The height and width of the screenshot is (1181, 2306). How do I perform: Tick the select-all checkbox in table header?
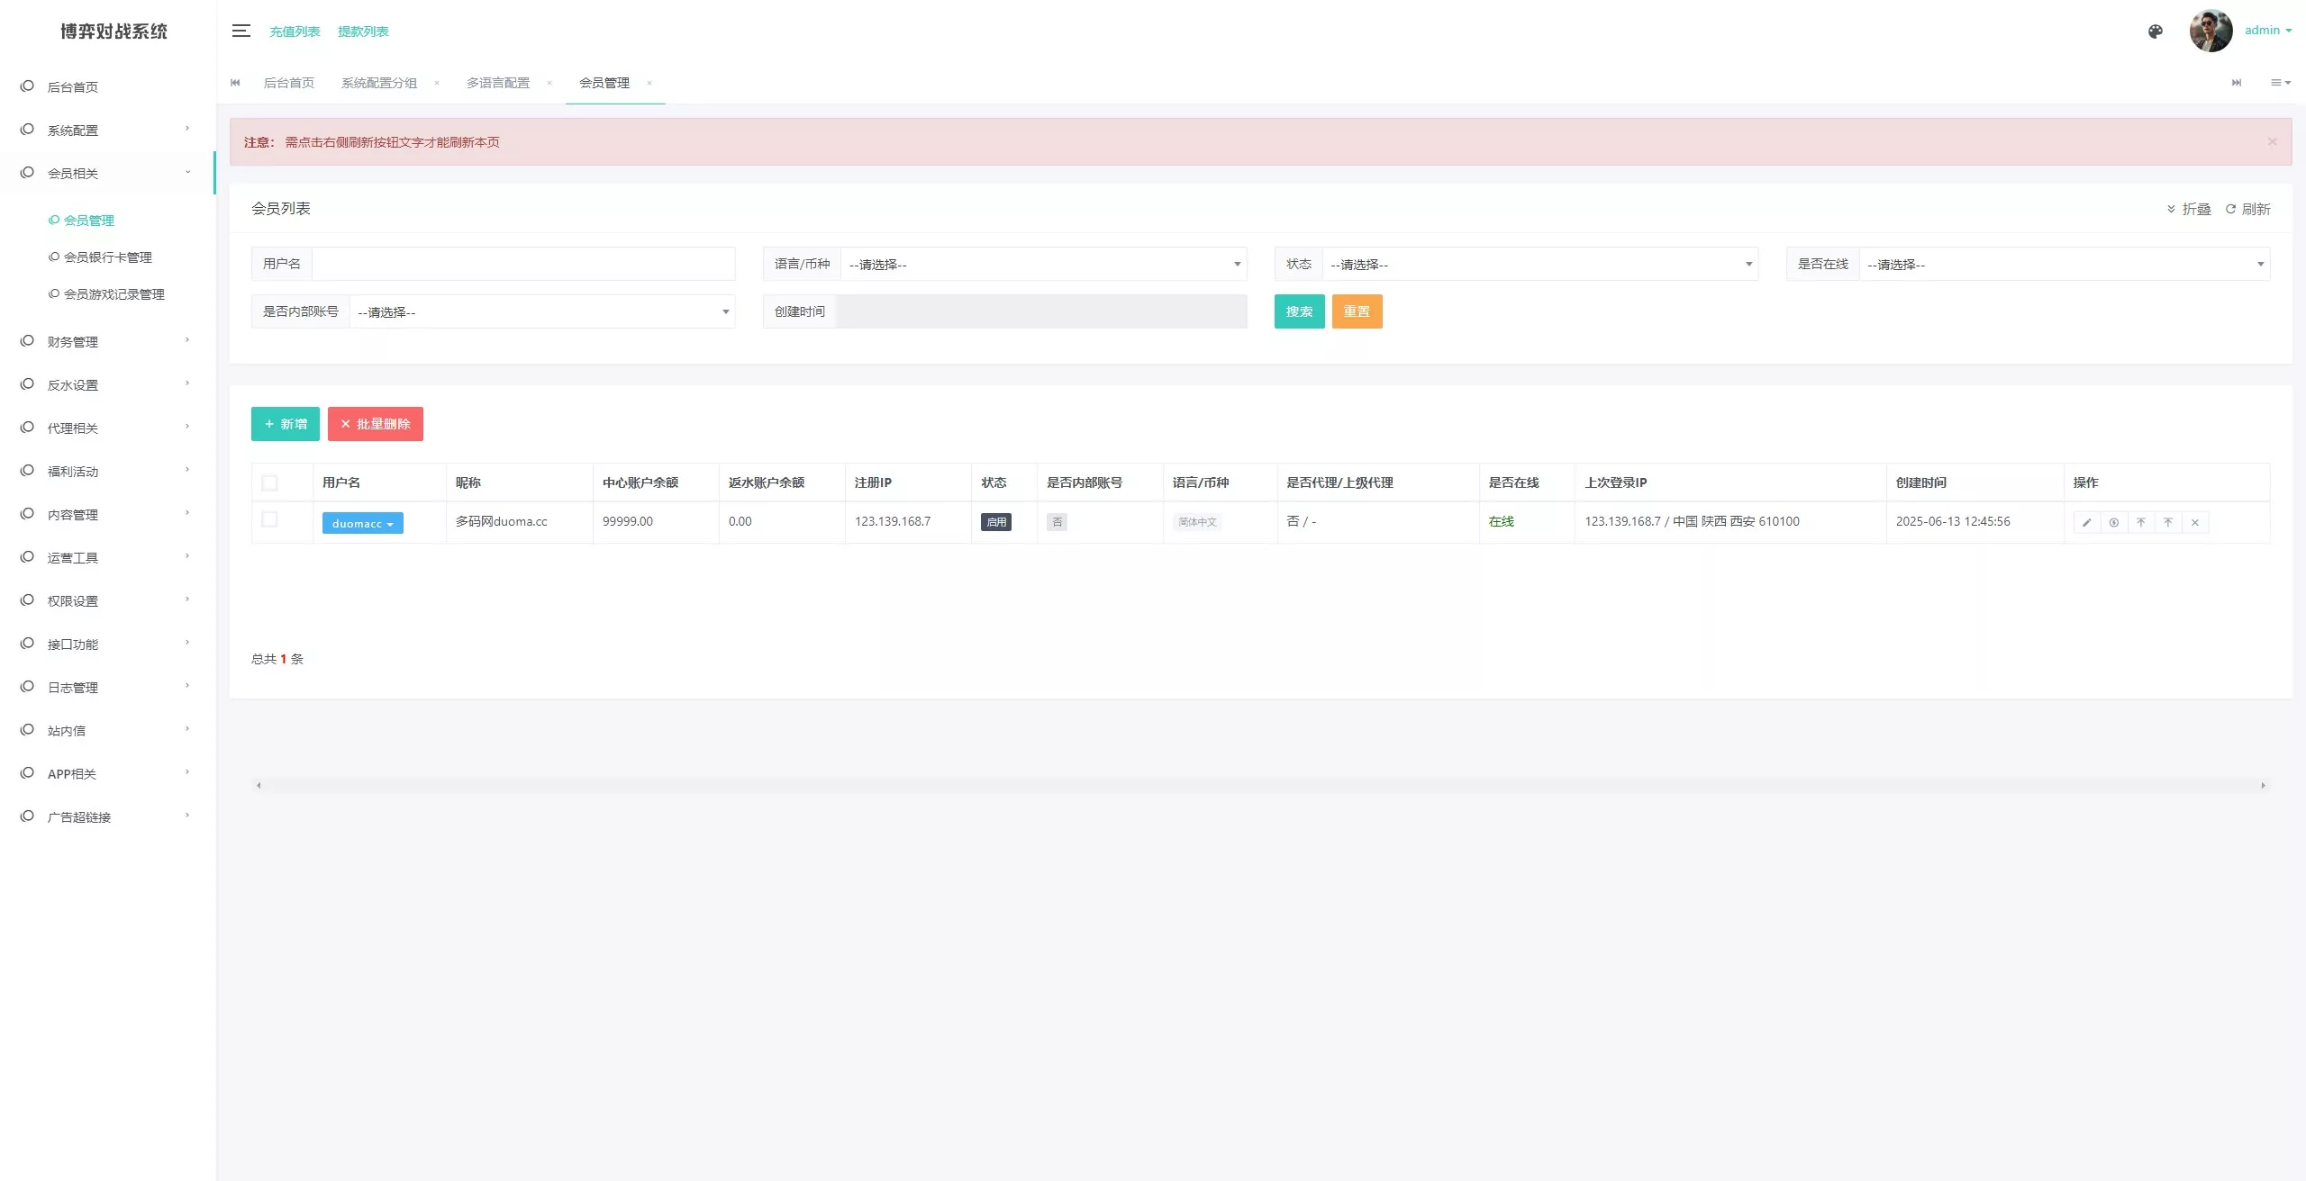point(269,482)
